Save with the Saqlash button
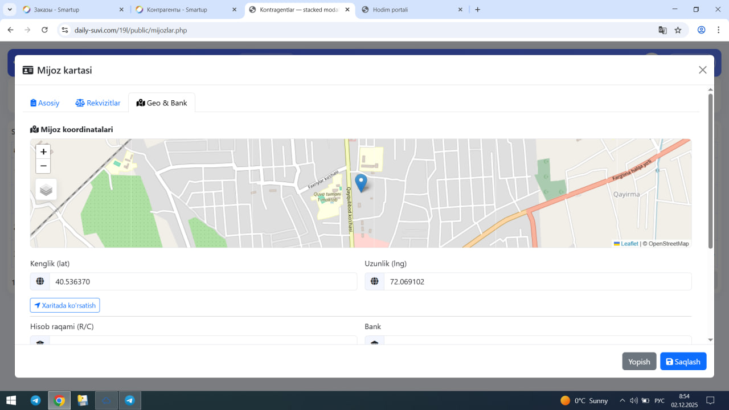Image resolution: width=729 pixels, height=410 pixels. point(683,362)
